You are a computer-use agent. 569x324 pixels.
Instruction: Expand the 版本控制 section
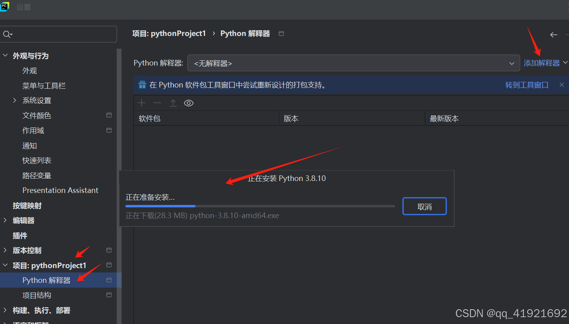pos(5,250)
